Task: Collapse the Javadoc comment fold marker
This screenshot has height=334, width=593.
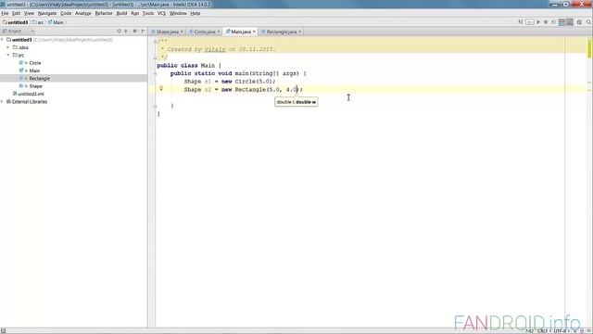Action: [x=155, y=41]
